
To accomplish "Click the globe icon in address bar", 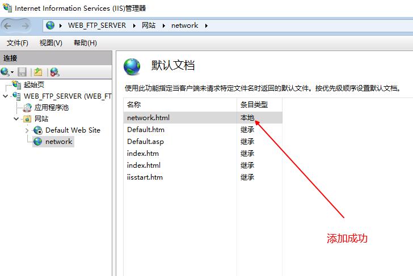I will pos(50,26).
